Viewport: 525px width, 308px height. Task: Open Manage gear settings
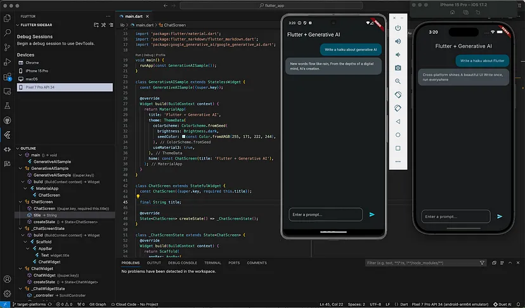(7, 293)
